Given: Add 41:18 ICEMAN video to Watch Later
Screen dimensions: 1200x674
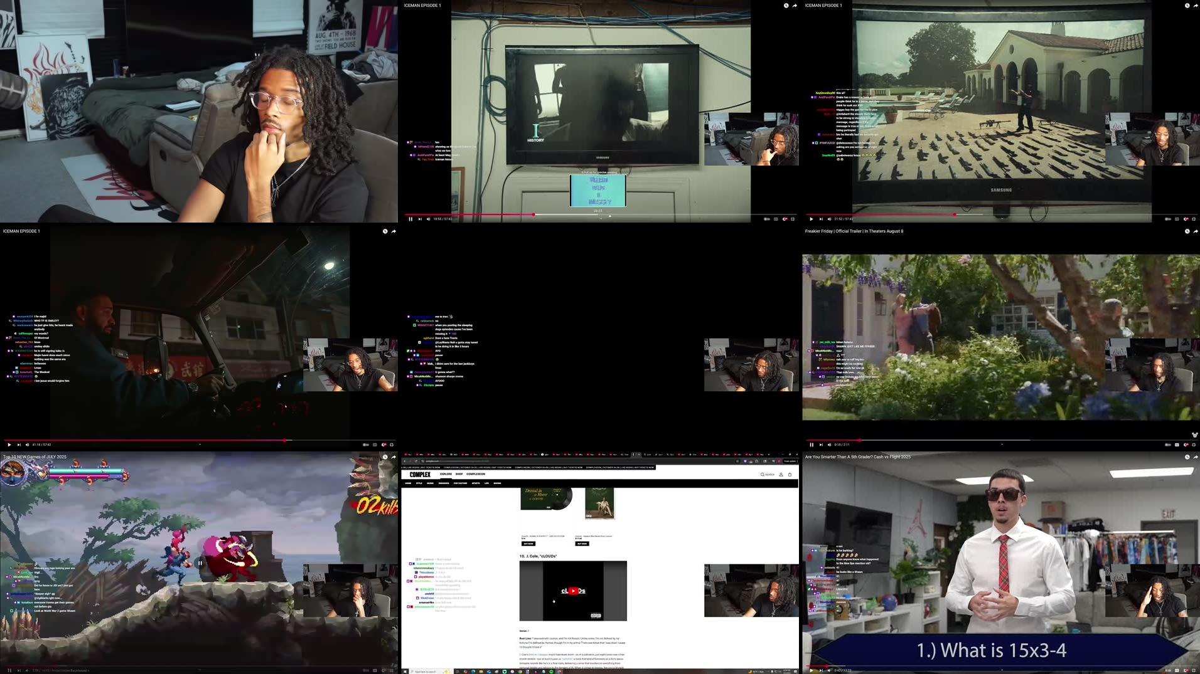Looking at the screenshot, I should click(x=385, y=231).
